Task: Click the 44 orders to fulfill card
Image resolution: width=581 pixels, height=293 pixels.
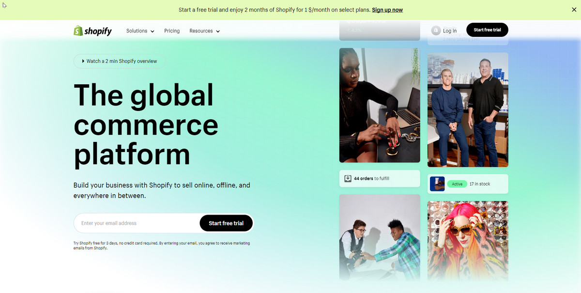Action: coord(380,179)
